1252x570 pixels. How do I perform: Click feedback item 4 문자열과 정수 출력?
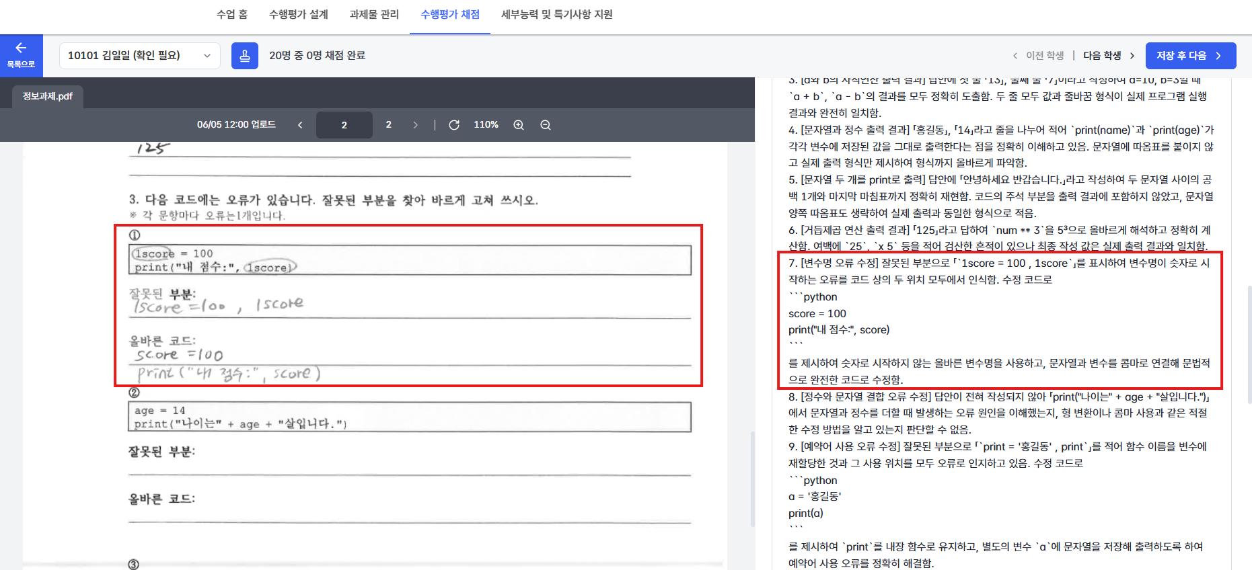click(x=1001, y=147)
